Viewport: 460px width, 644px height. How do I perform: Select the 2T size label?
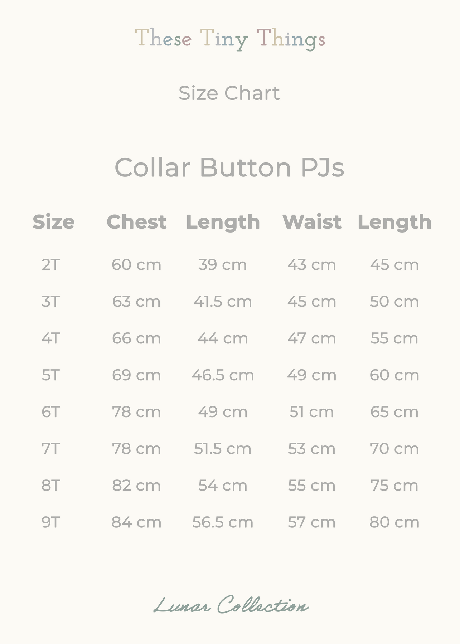point(50,265)
